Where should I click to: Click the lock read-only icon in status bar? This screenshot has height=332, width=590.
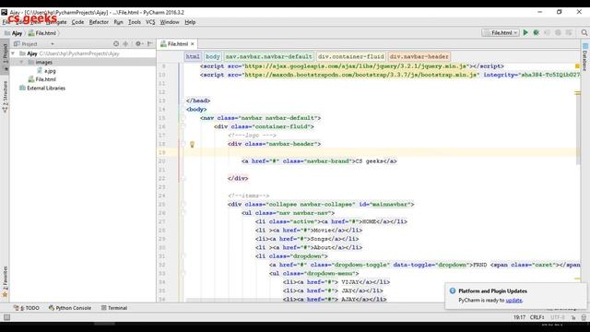tap(573, 317)
